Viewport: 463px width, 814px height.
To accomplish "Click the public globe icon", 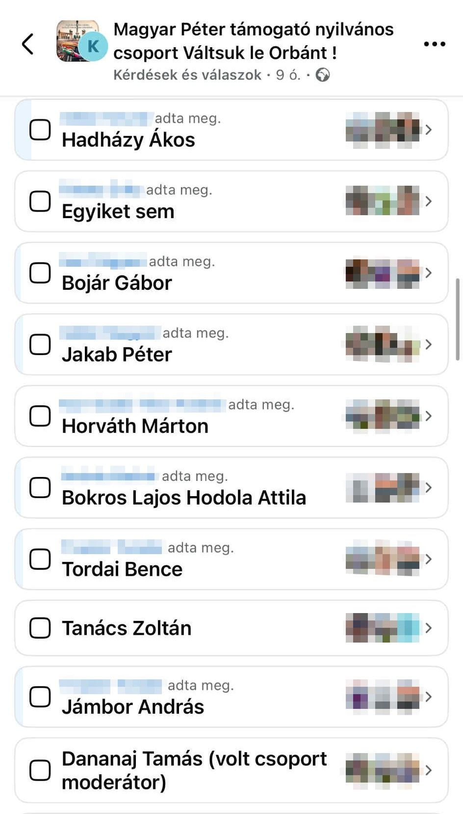I will (x=323, y=75).
